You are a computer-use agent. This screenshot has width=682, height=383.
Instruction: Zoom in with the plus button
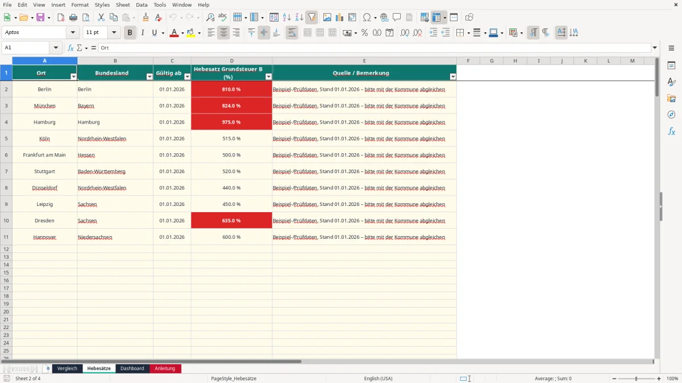click(x=659, y=378)
